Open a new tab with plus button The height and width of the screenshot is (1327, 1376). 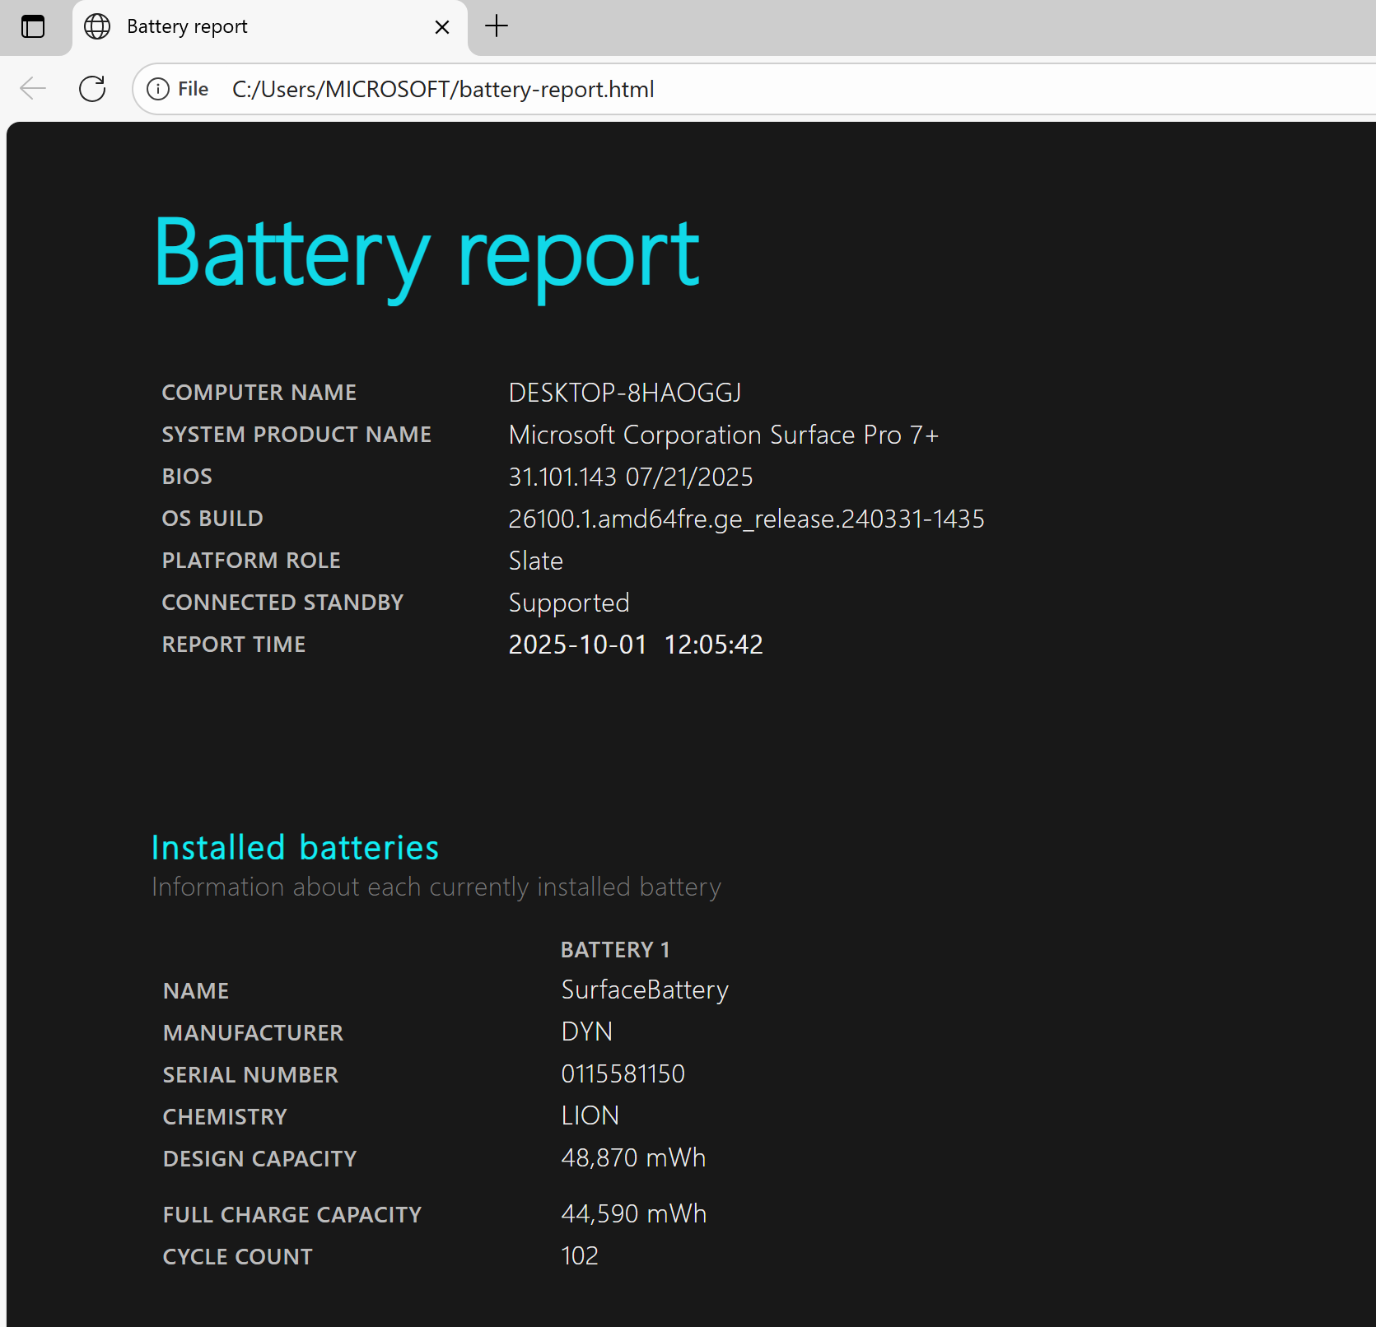(x=497, y=26)
